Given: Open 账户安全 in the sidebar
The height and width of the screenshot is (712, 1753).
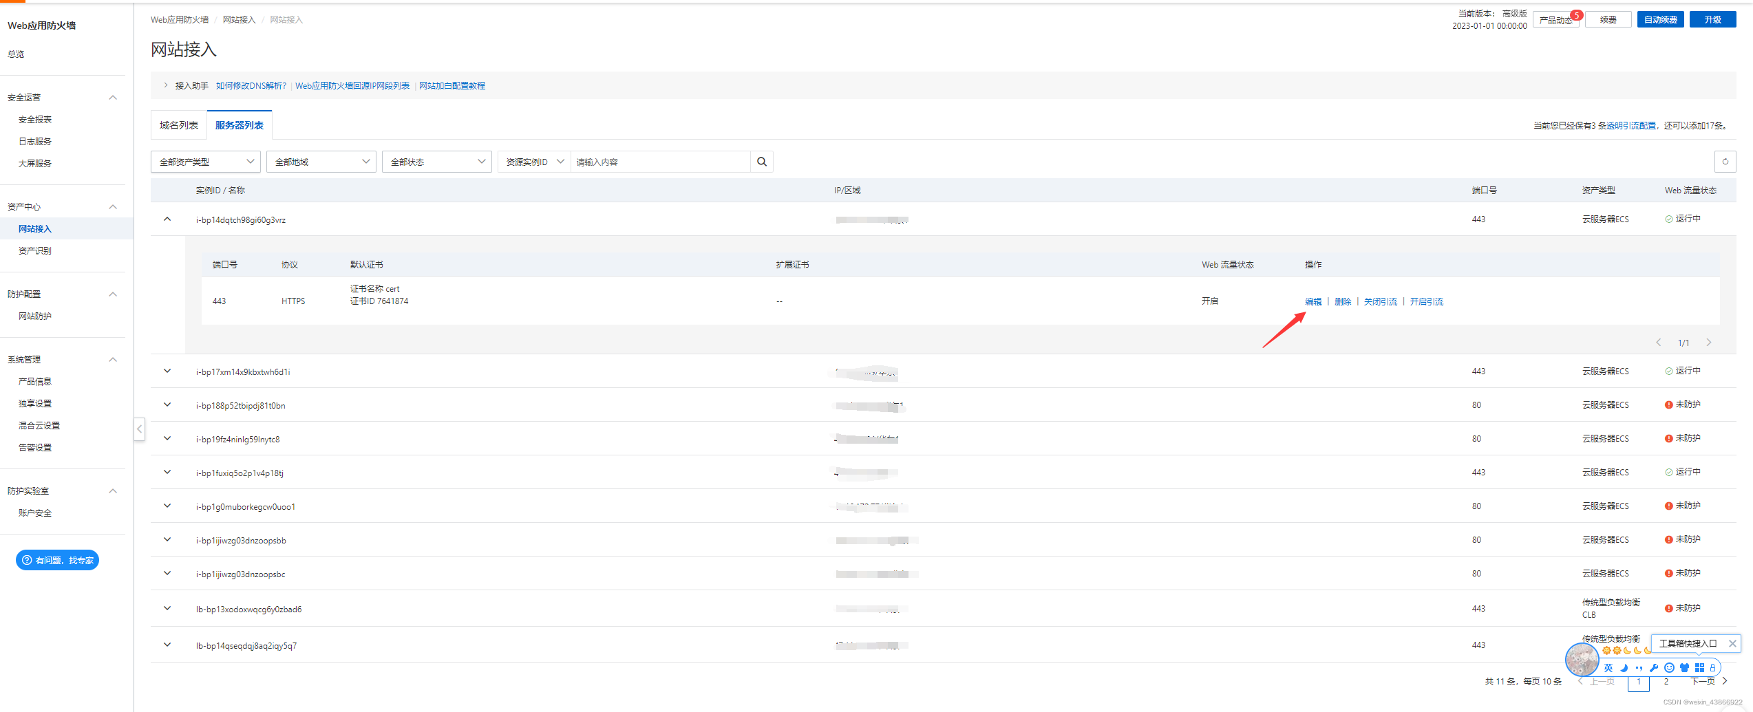Looking at the screenshot, I should [35, 513].
